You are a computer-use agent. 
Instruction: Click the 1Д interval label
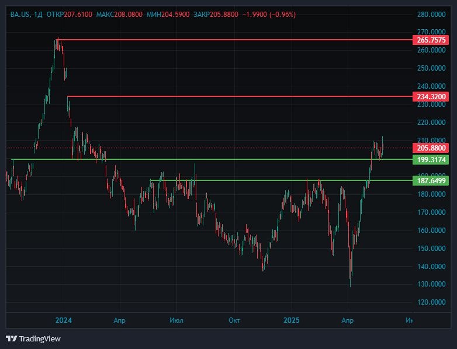(x=38, y=14)
